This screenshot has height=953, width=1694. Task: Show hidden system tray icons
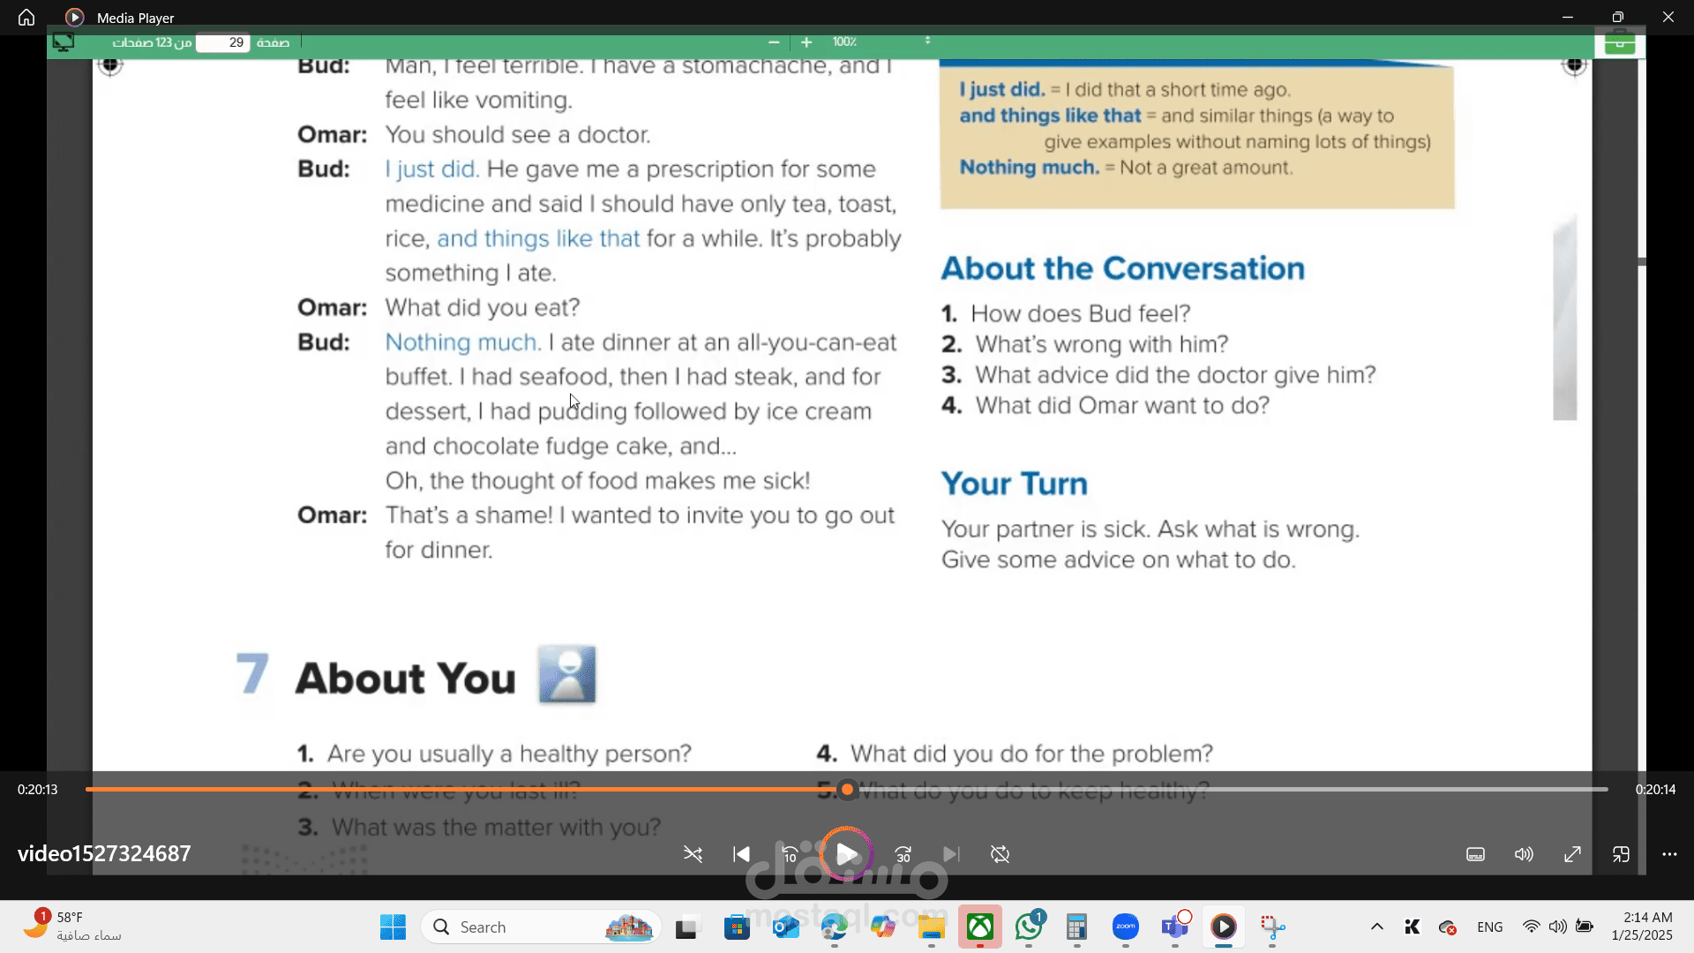point(1376,927)
